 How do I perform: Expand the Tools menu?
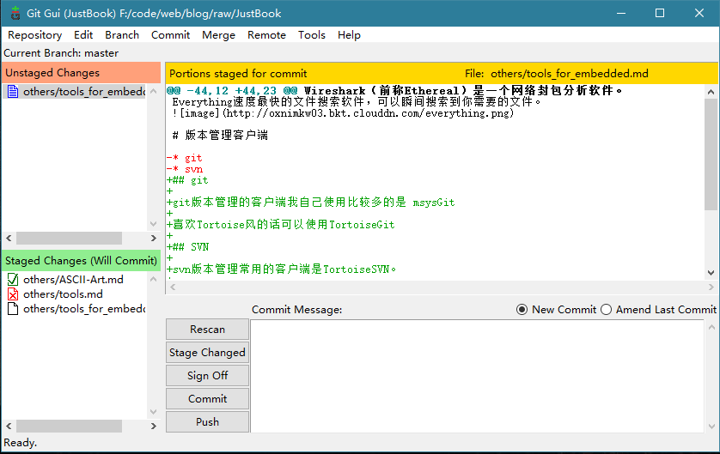(311, 35)
